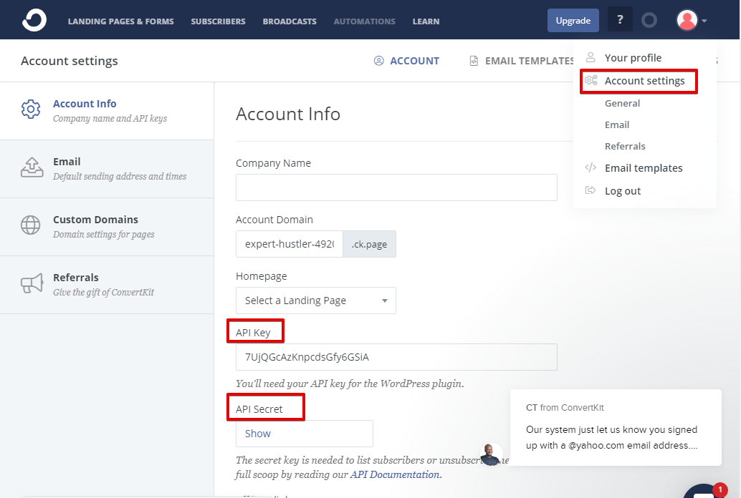741x498 pixels.
Task: Open the Select a Landing Page dropdown
Action: [316, 301]
